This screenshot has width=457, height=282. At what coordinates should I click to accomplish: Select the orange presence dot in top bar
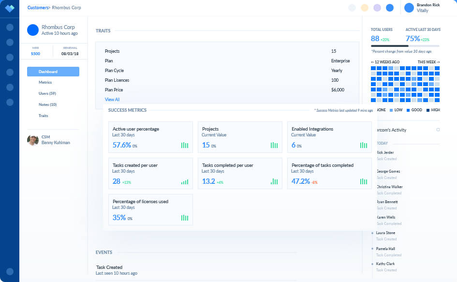tap(364, 8)
